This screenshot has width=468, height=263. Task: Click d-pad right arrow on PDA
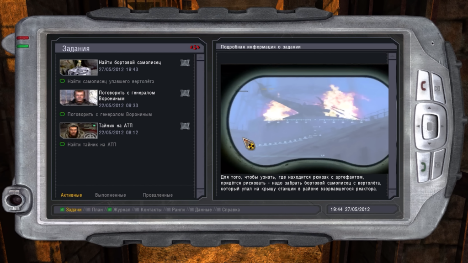click(442, 126)
